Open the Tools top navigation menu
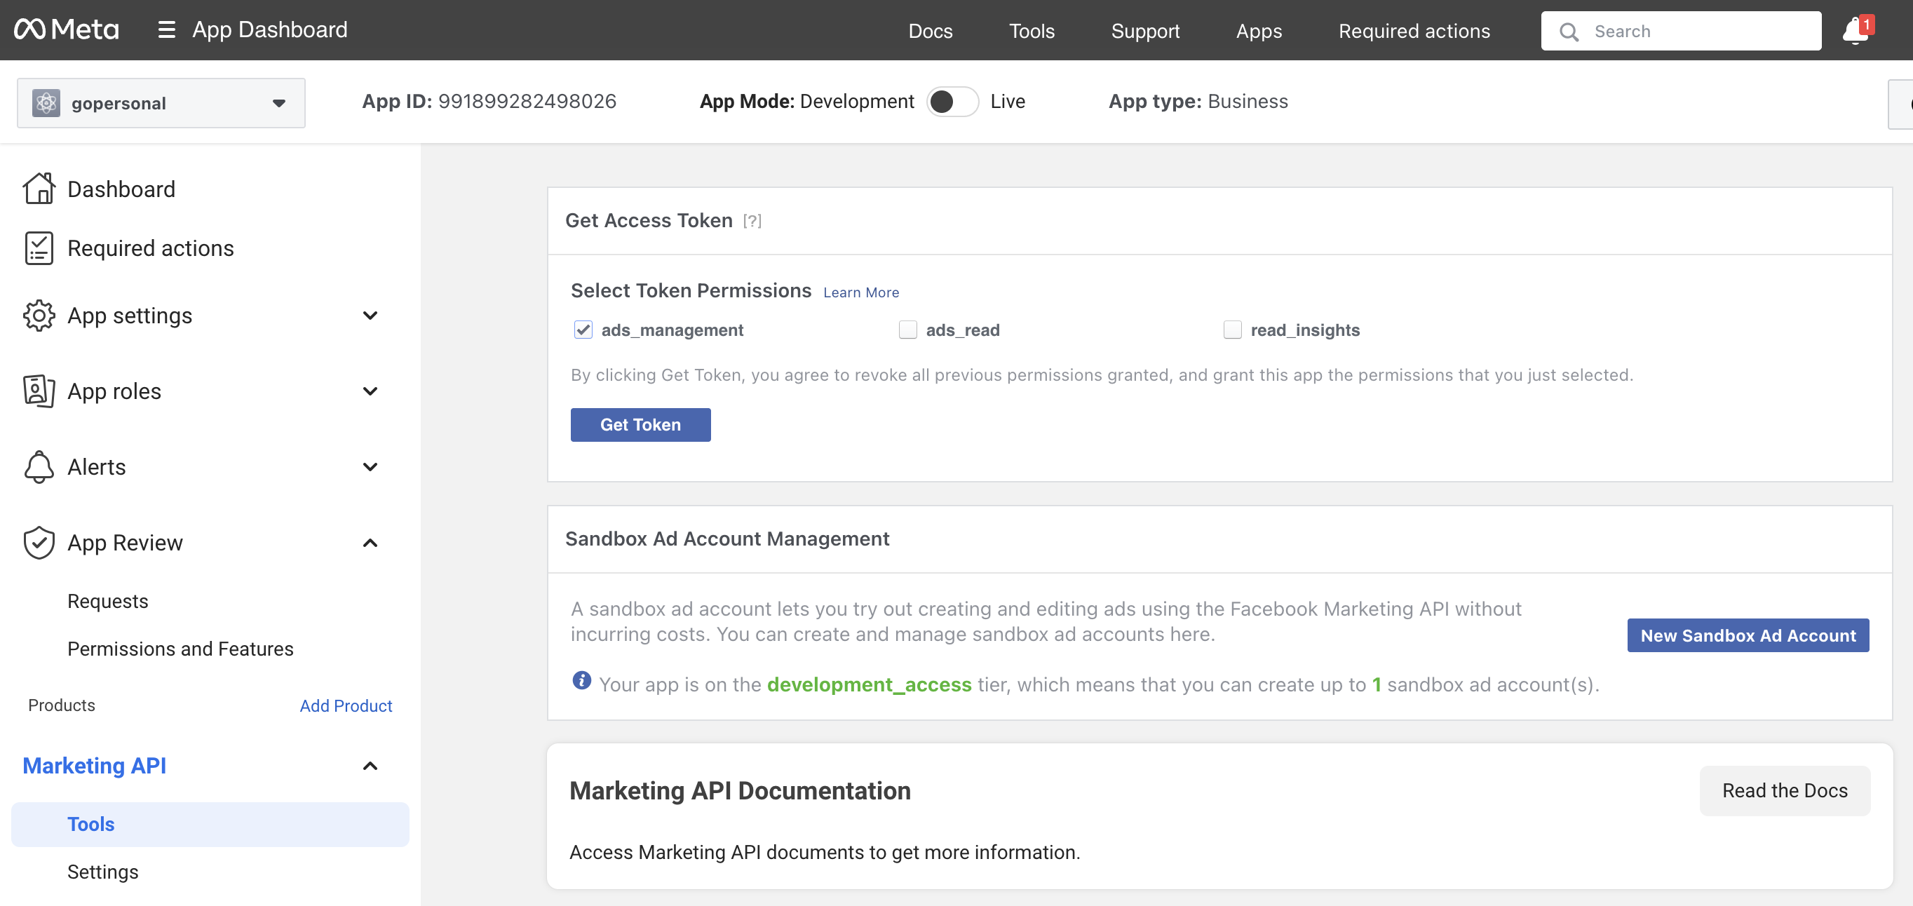 pos(1031,31)
